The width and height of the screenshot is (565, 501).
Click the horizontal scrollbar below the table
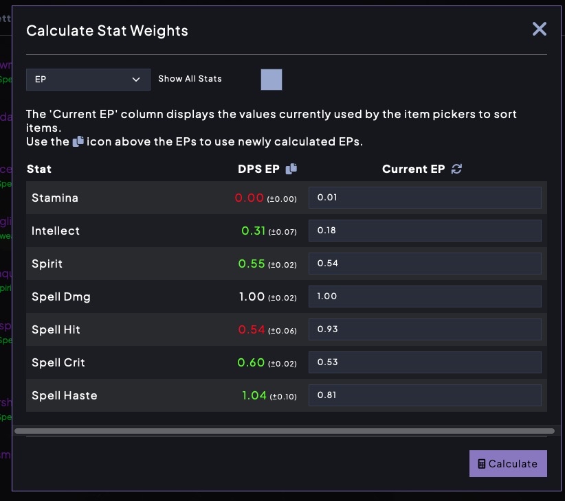285,431
